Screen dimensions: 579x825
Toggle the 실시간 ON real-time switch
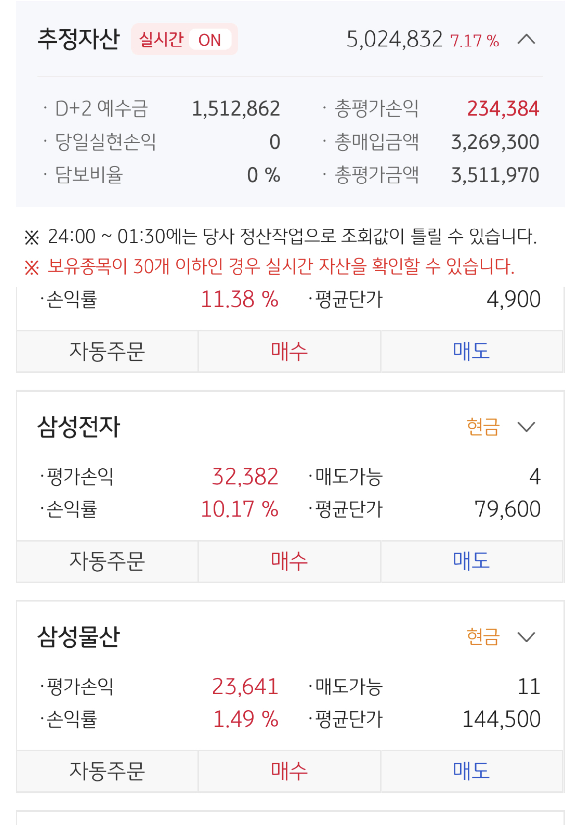tap(184, 40)
